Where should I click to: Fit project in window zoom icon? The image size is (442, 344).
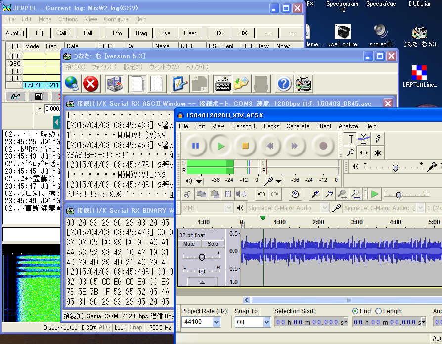[x=356, y=194]
